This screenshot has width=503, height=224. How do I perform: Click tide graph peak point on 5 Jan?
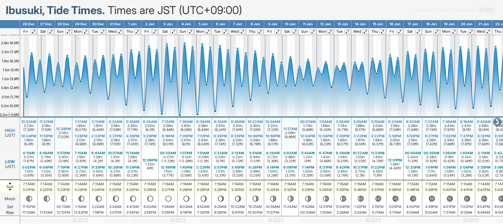coord(202,45)
